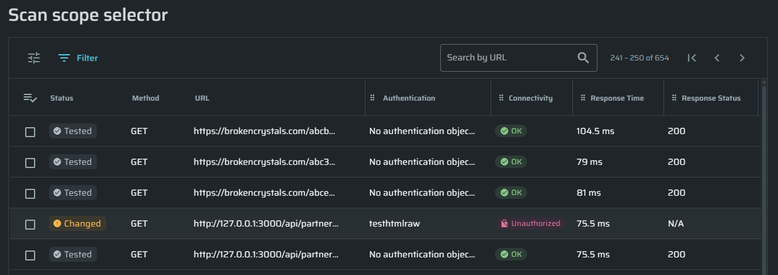Go to the previous page

click(717, 58)
